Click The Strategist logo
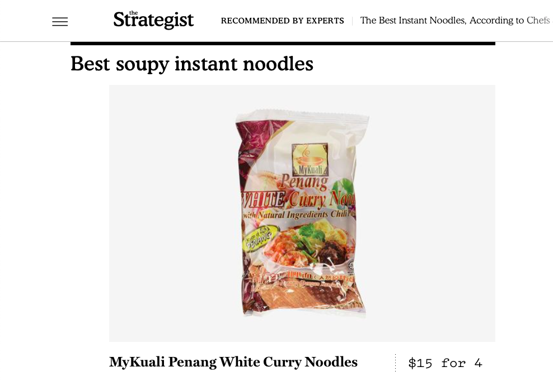This screenshot has height=381, width=553. (153, 20)
